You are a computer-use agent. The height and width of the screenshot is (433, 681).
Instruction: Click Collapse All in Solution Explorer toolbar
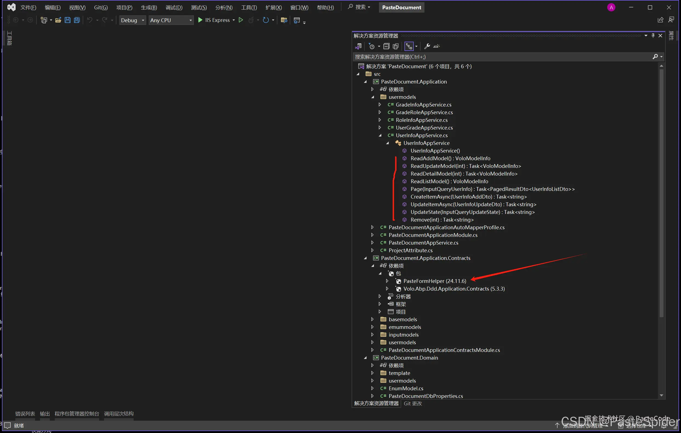(386, 46)
